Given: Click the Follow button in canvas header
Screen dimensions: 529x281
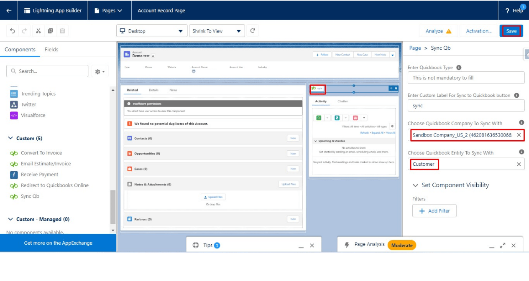Looking at the screenshot, I should [x=322, y=55].
